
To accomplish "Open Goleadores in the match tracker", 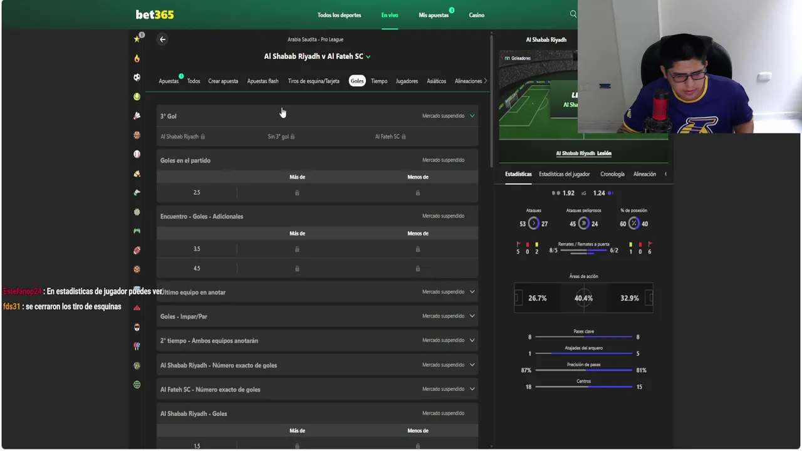I will (518, 58).
